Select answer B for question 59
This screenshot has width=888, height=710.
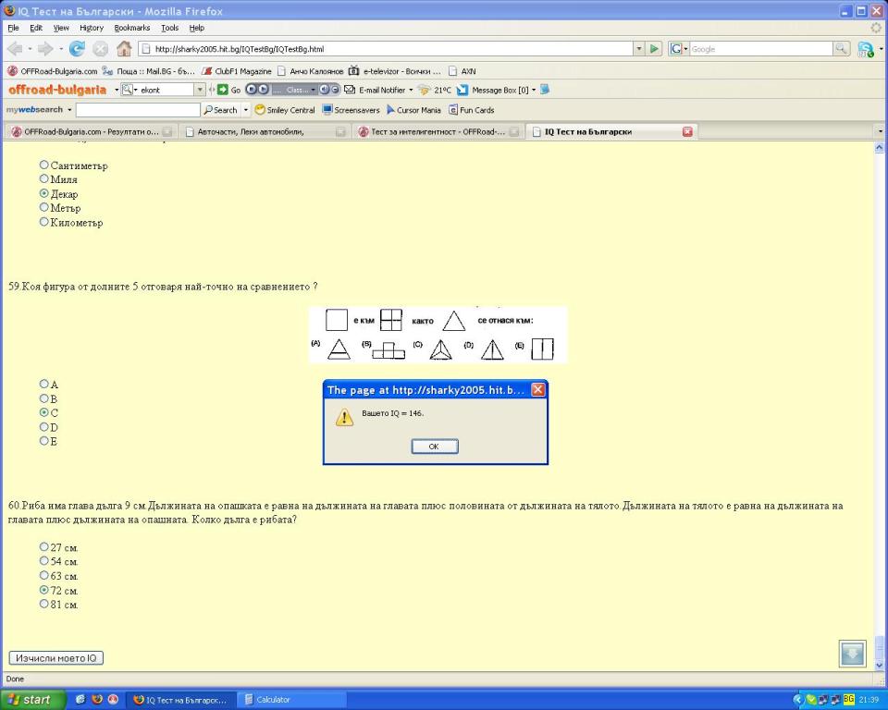coord(43,398)
